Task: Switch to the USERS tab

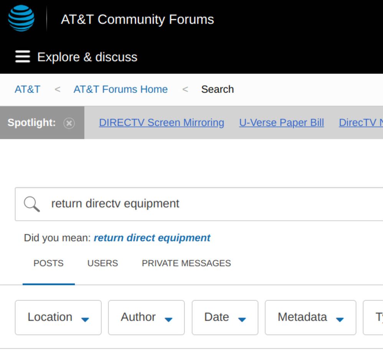Action: click(x=102, y=263)
